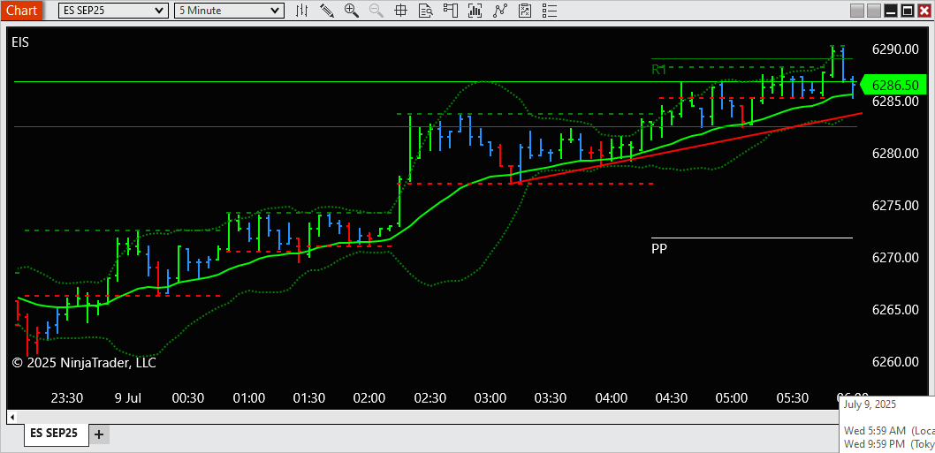Click the 6270.00 price axis label

[x=895, y=258]
